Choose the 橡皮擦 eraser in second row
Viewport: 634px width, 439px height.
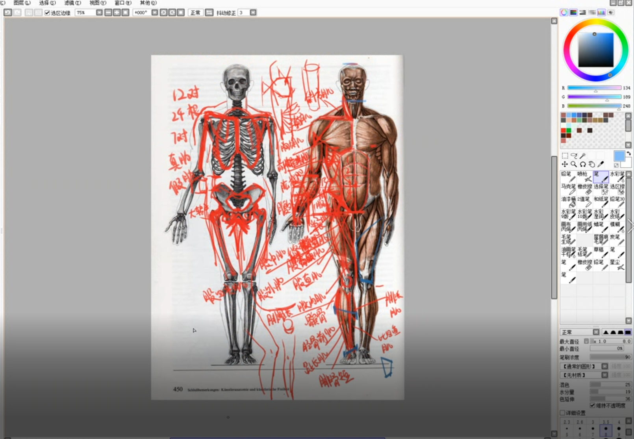tap(584, 189)
